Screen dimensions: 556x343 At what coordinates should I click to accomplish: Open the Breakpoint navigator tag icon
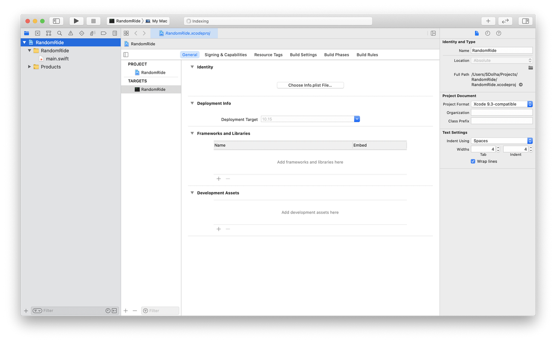104,33
